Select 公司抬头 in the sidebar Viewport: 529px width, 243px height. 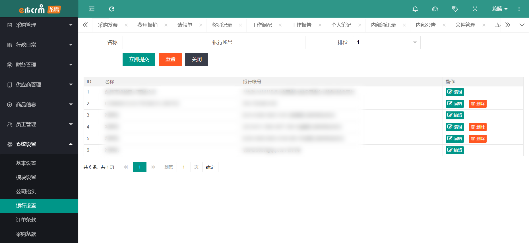(x=26, y=192)
